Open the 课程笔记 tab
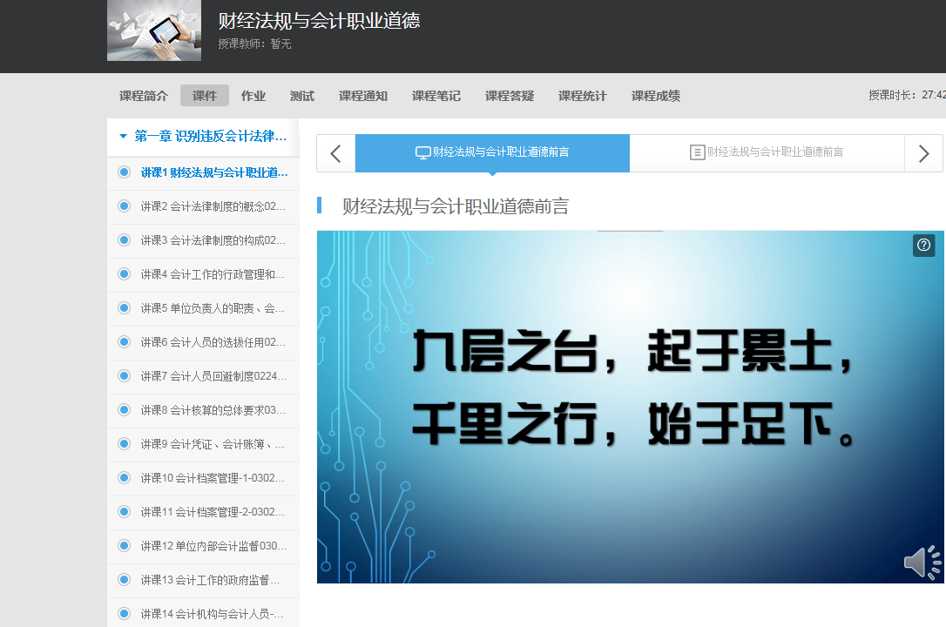The height and width of the screenshot is (627, 946). click(x=436, y=96)
